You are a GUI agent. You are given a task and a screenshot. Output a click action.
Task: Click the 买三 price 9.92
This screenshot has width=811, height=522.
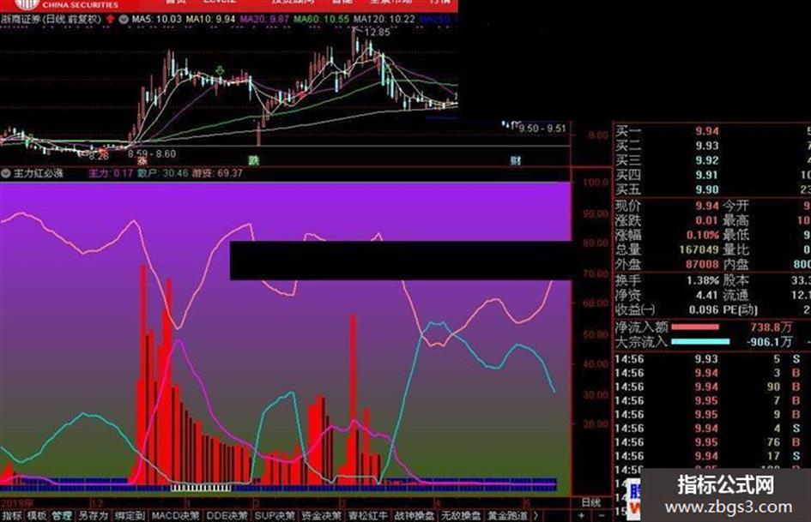click(707, 161)
